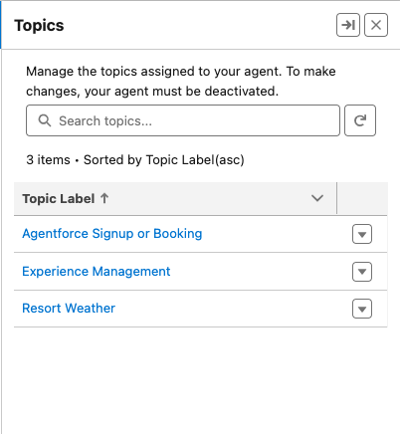Click the '3 items Sorted by' status text
400x434 pixels.
click(x=135, y=160)
